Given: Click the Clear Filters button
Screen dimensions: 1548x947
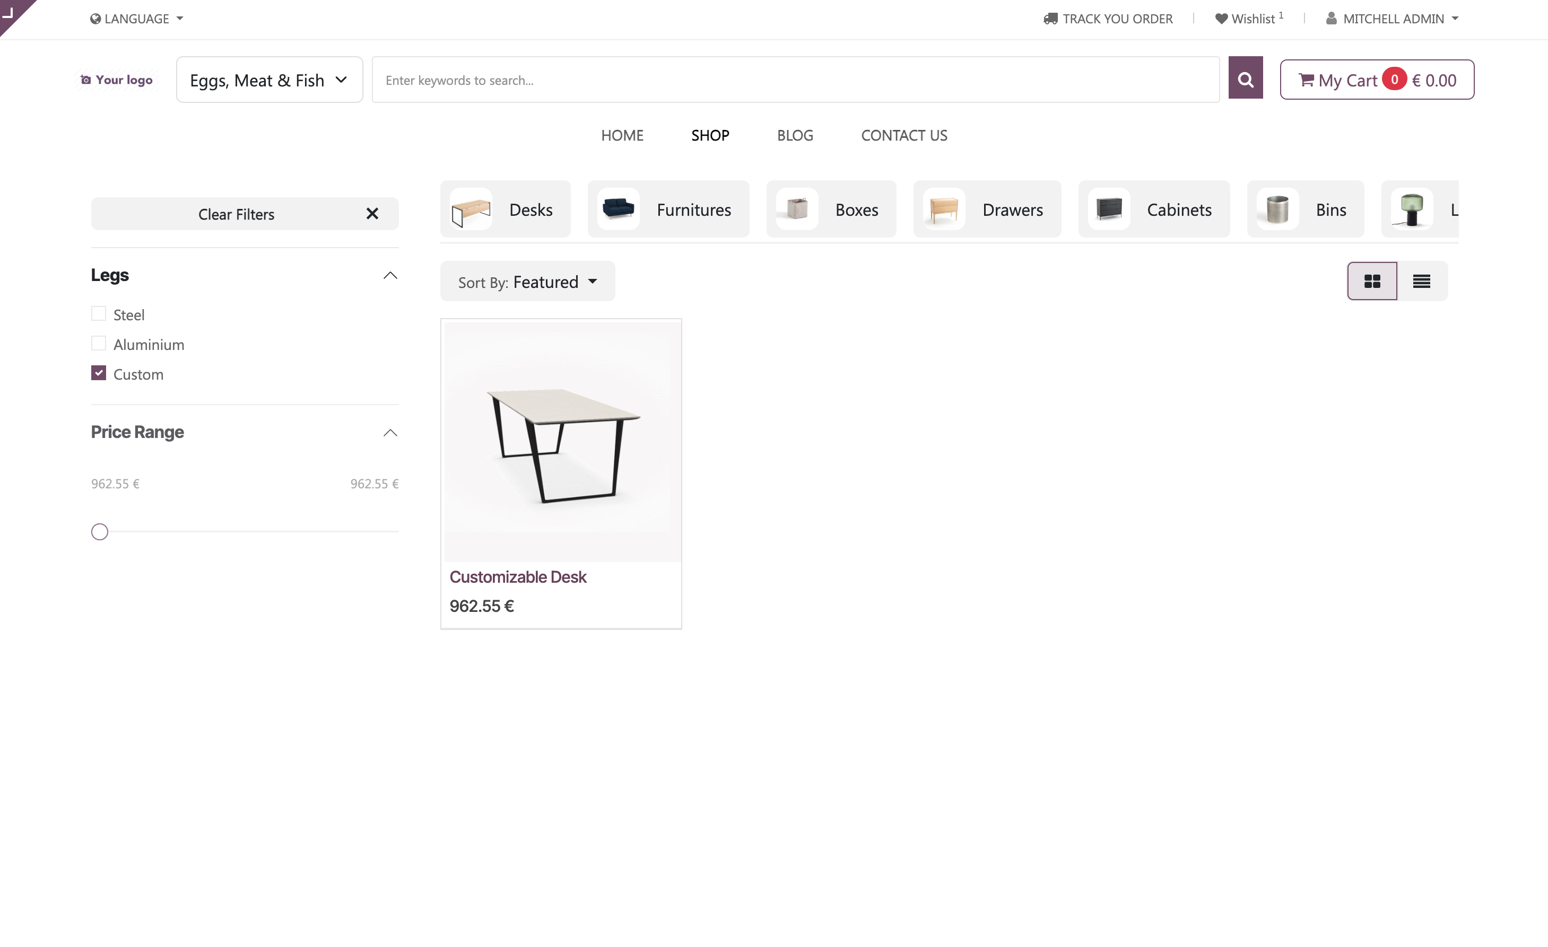Looking at the screenshot, I should (245, 214).
